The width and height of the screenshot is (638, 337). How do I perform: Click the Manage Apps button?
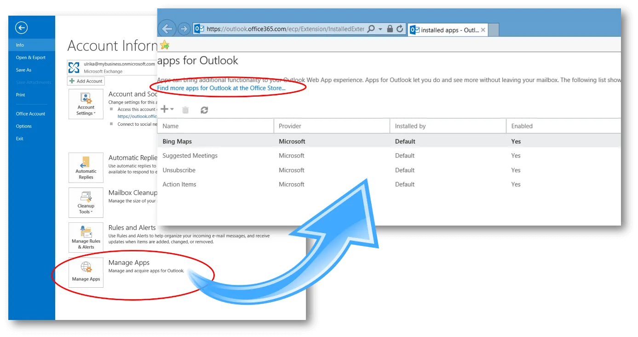(x=86, y=273)
